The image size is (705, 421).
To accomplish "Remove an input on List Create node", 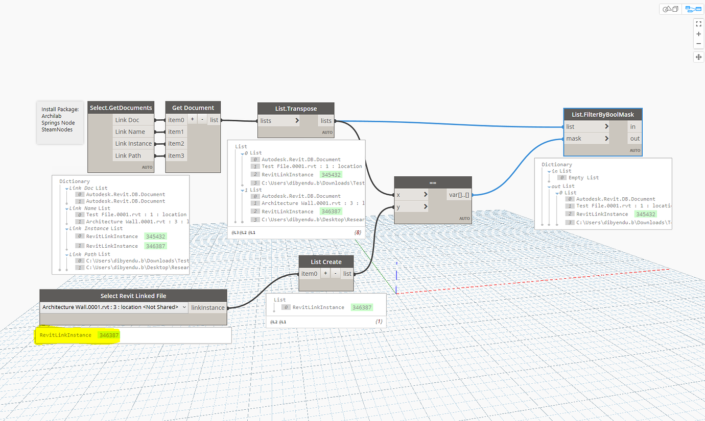I will click(336, 273).
